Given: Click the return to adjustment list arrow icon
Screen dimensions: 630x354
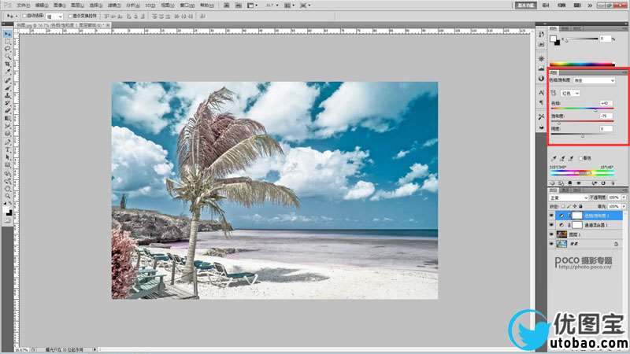Looking at the screenshot, I should coord(553,183).
